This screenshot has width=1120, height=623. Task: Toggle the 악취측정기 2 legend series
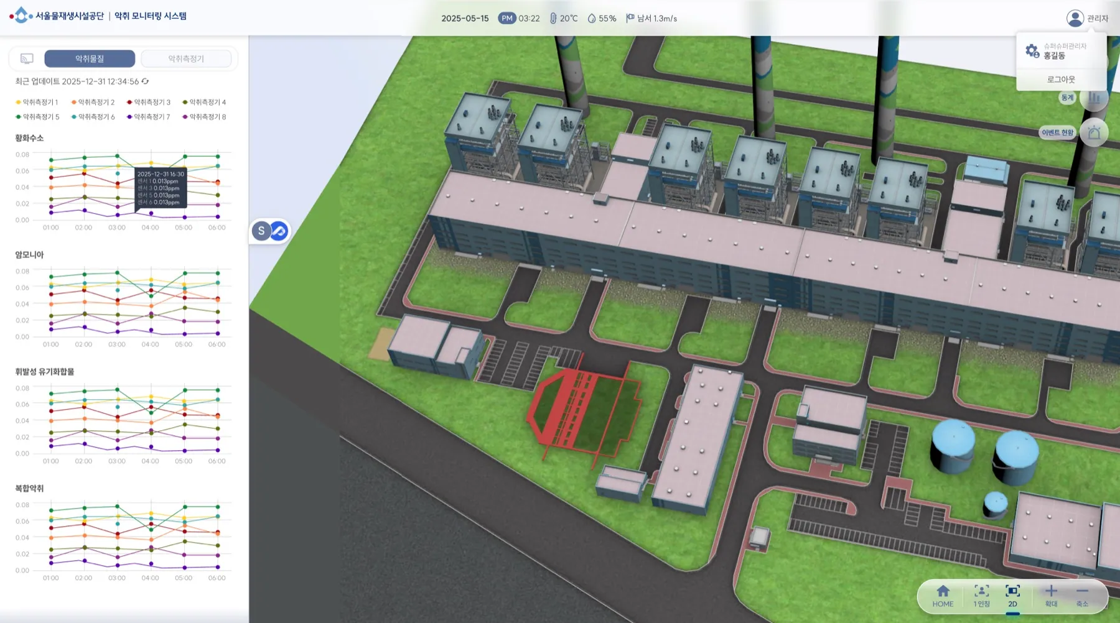93,102
